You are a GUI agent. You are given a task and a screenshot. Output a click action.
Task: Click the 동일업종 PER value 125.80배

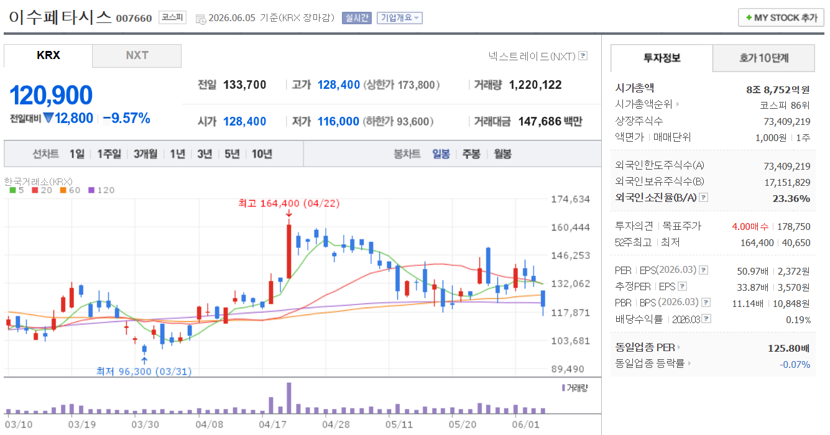click(789, 347)
